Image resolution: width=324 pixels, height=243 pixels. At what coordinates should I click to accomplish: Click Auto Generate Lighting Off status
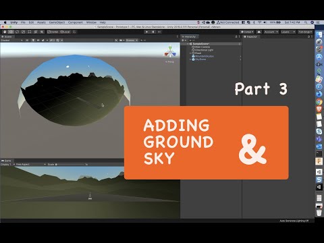[294, 221]
